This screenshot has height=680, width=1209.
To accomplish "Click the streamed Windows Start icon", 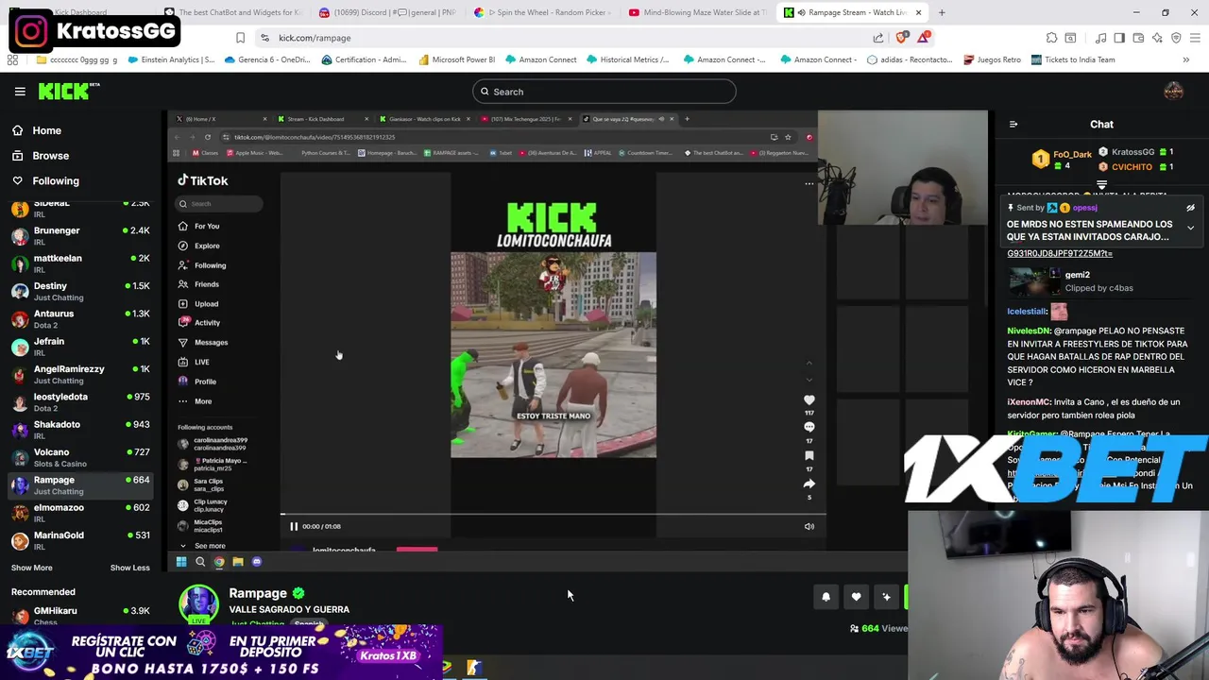I will (181, 562).
